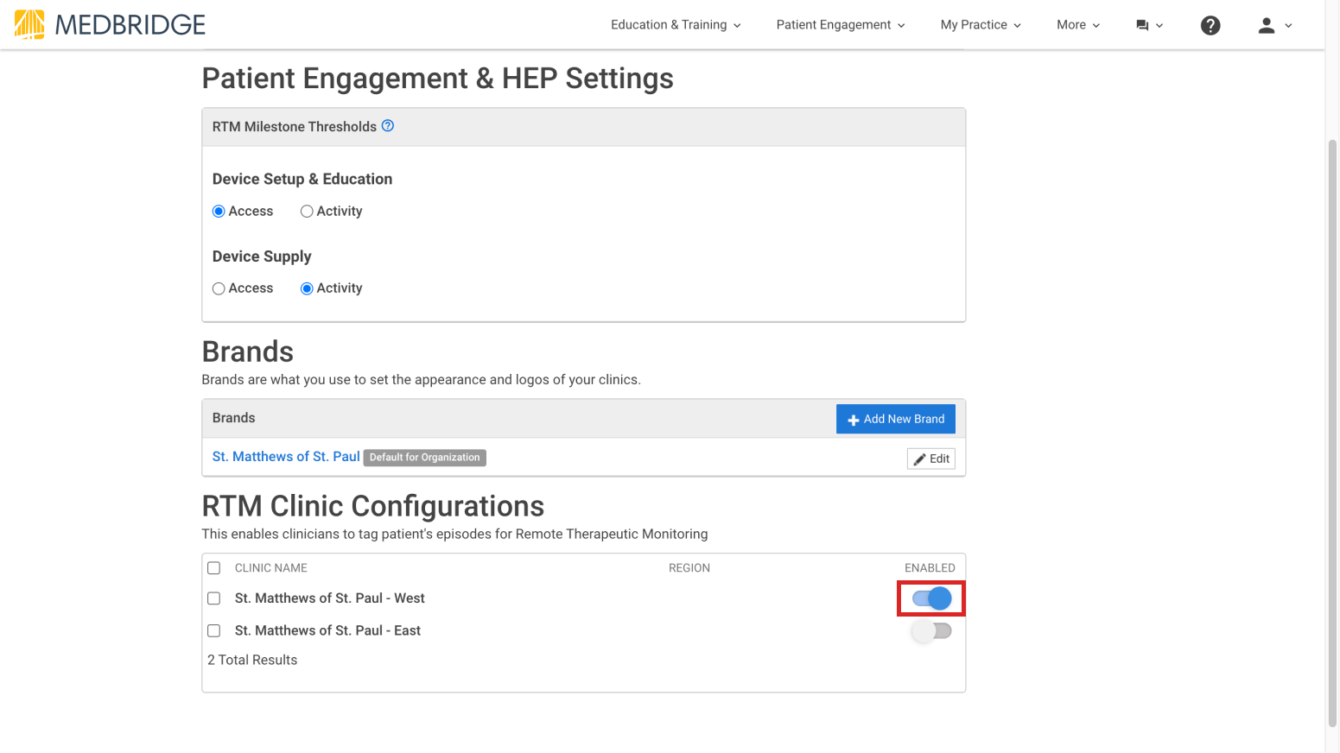Screen dimensions: 1340x753
Task: Select Activity for Device Setup & Education
Action: 307,211
